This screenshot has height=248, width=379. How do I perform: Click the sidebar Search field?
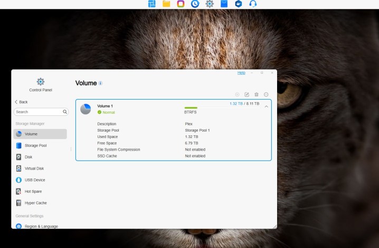tap(38, 112)
